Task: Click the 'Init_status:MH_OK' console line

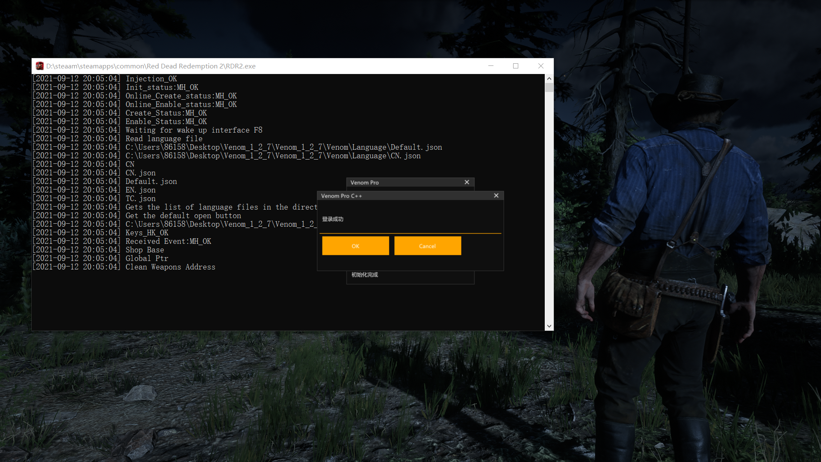Action: coord(115,87)
